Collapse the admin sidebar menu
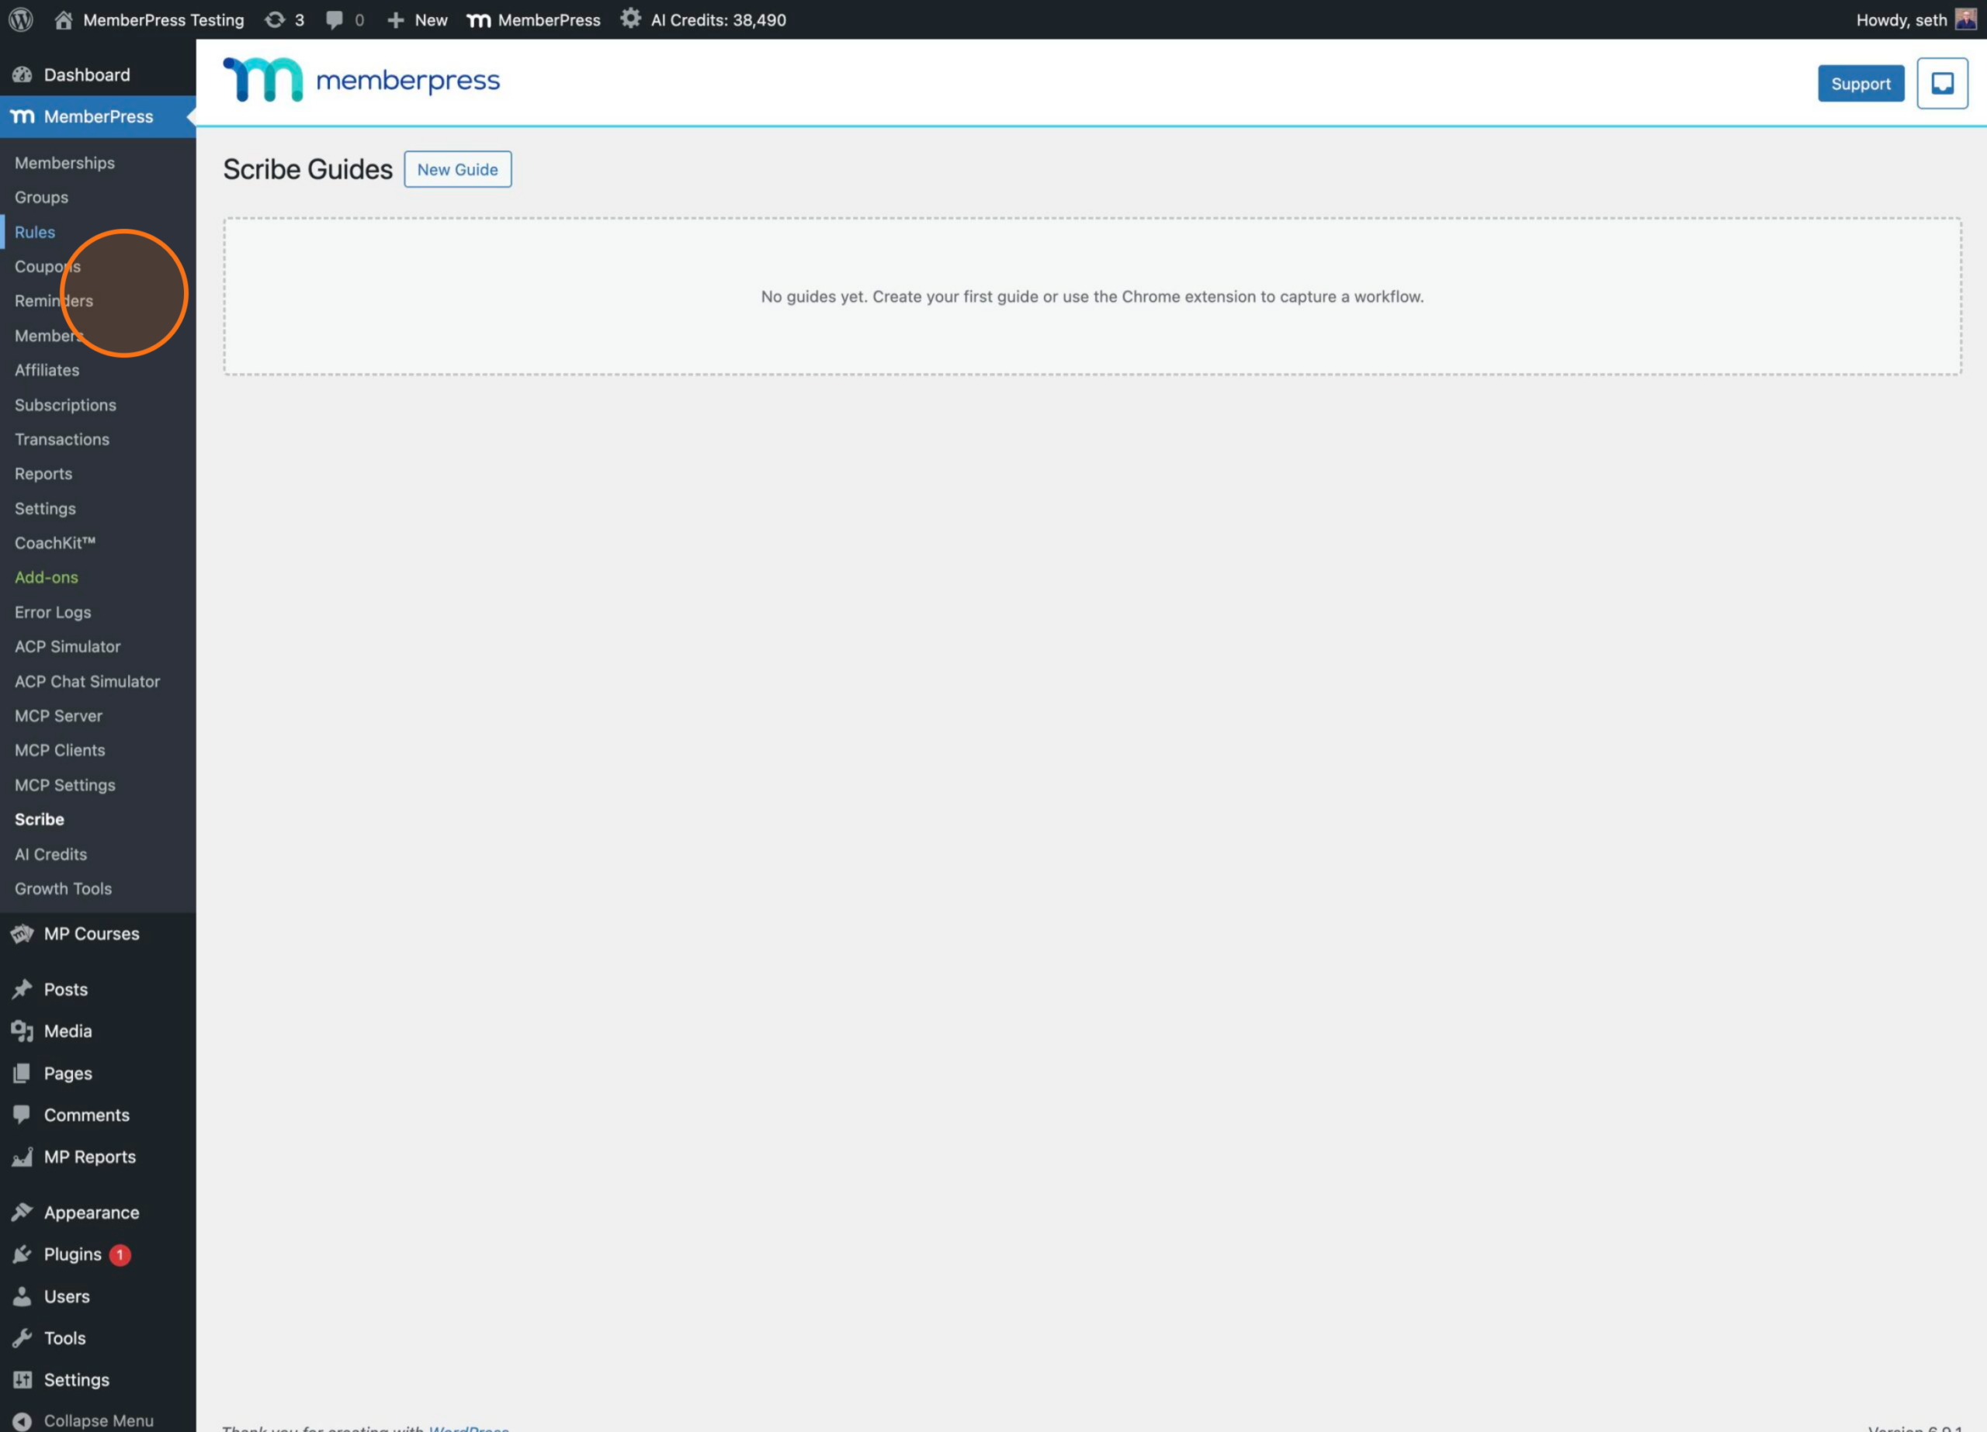 [x=98, y=1420]
